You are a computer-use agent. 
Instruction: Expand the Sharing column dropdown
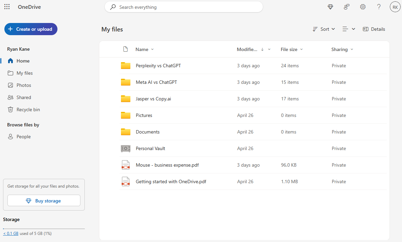352,49
